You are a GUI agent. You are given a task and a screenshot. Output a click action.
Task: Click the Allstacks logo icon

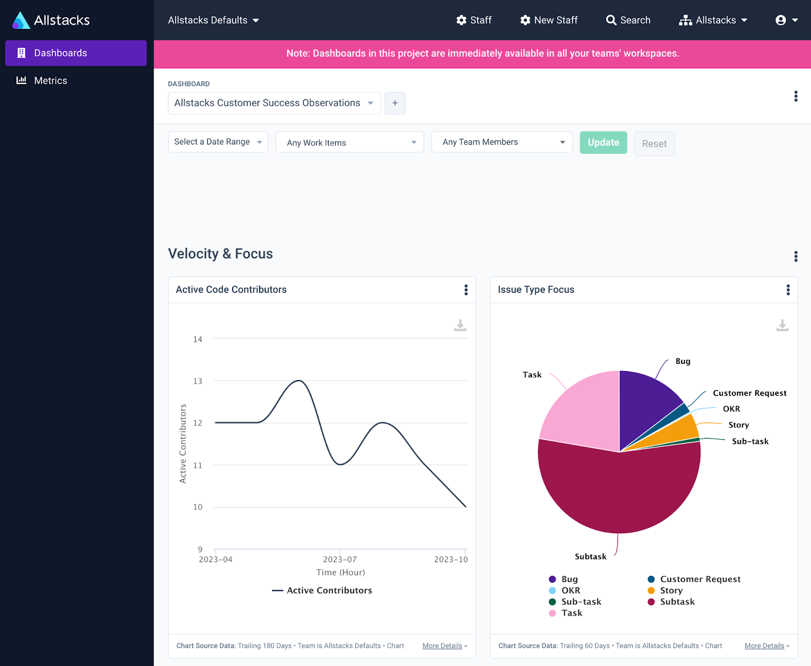(21, 20)
